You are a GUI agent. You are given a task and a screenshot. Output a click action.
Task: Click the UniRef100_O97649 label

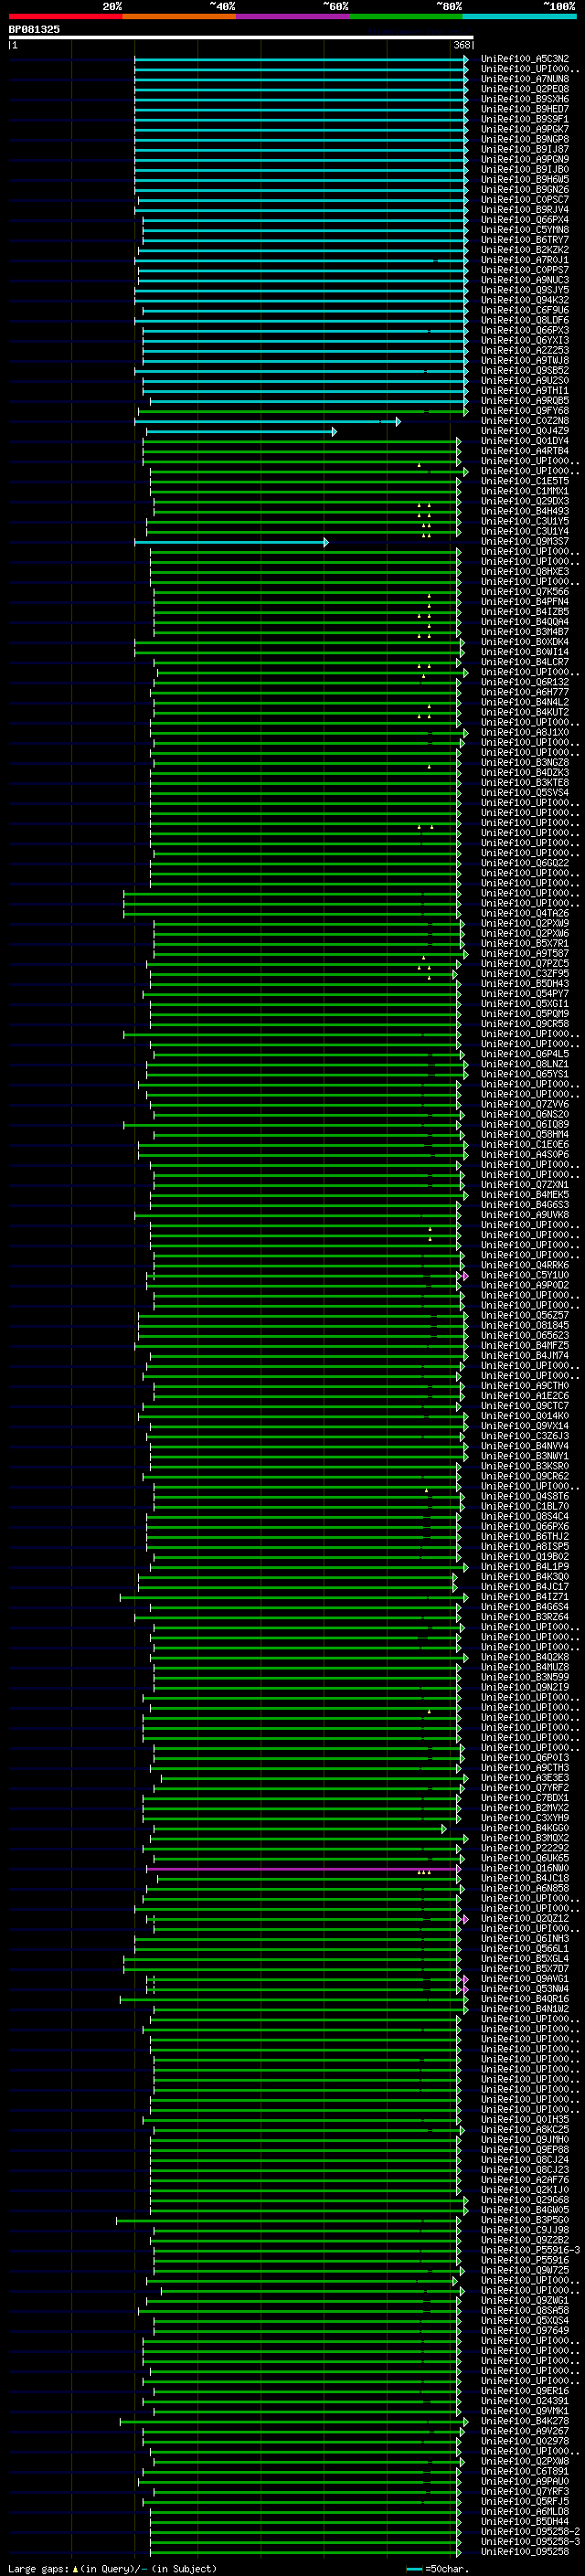(525, 2330)
